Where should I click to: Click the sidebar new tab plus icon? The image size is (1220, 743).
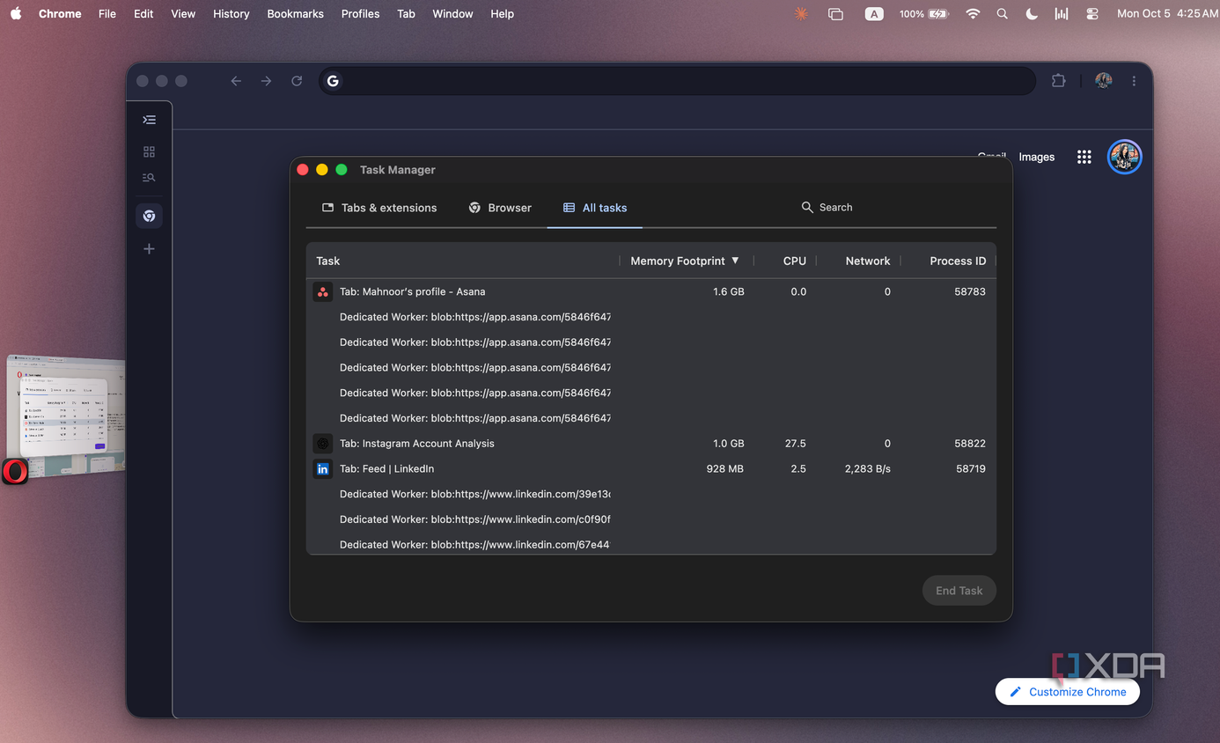150,249
